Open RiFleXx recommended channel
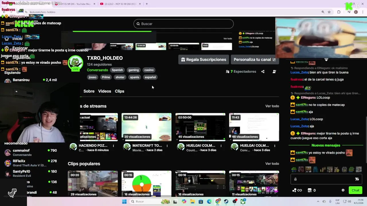Viewport: 367px width, 206px height. pos(30,163)
